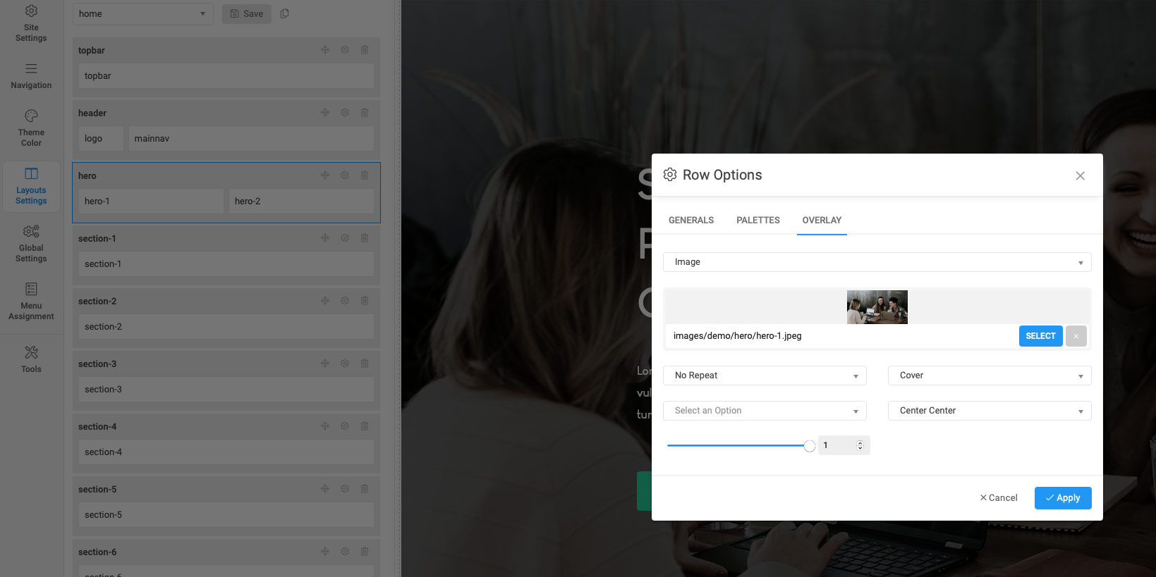
Task: Select the mainnav column block
Action: click(251, 139)
